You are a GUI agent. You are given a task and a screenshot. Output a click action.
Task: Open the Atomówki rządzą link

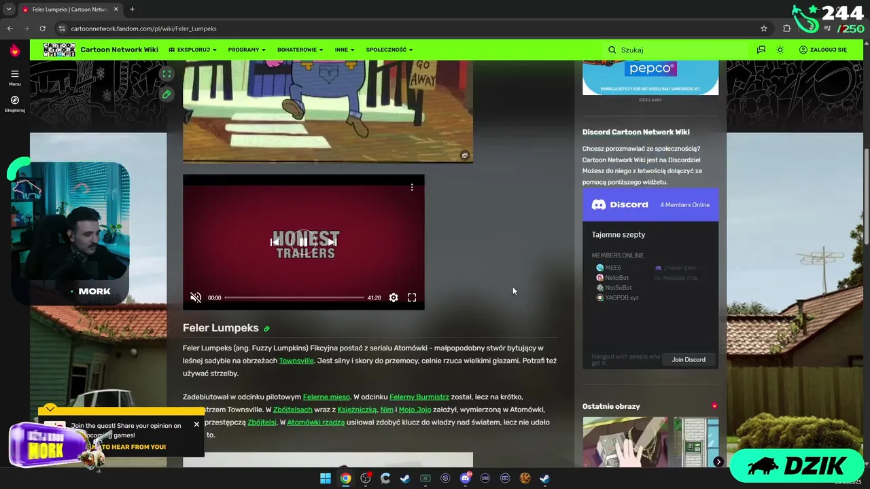(x=316, y=422)
